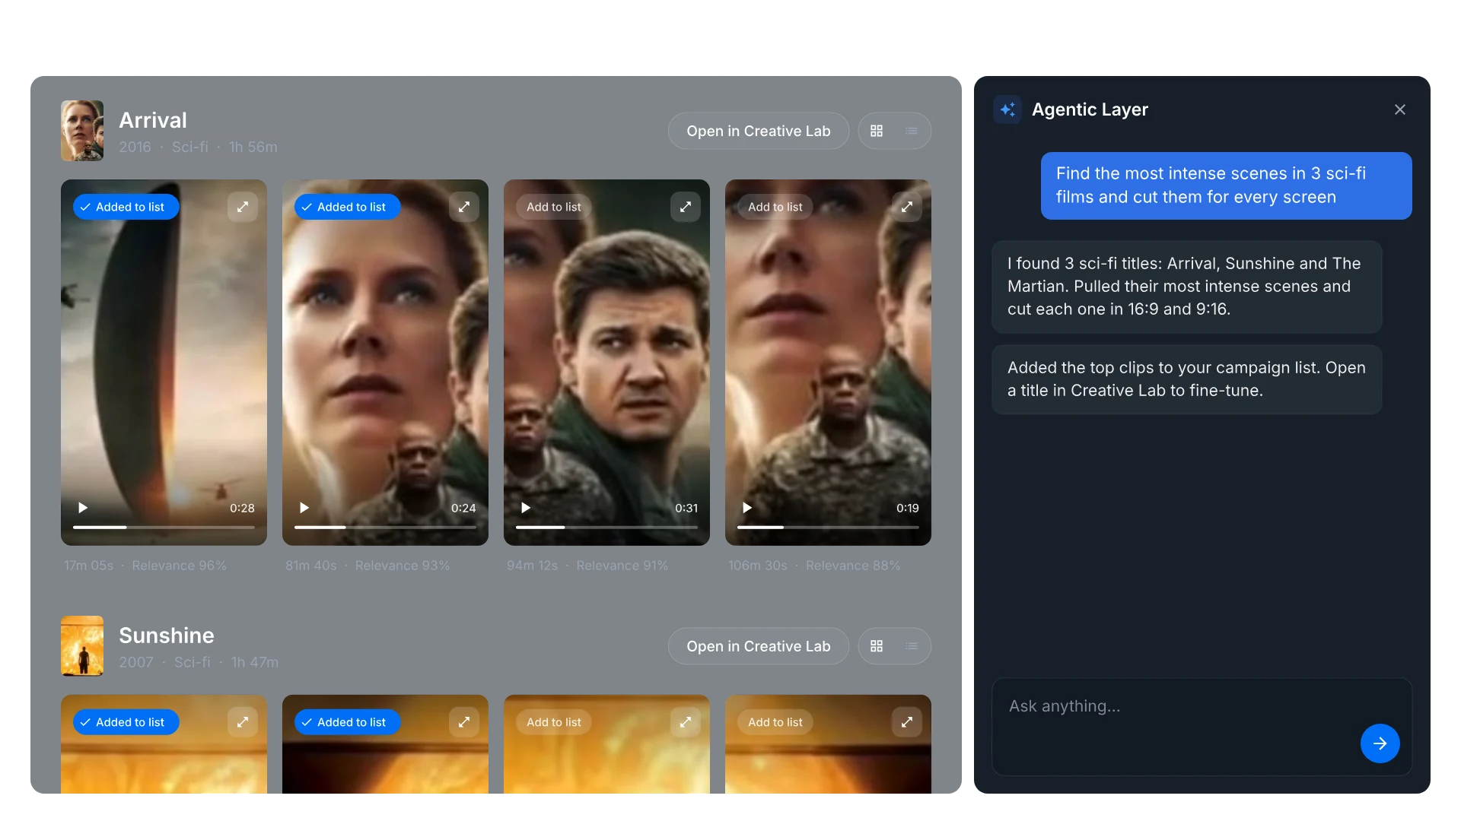The image size is (1461, 821).
Task: Click the Relevance 88% label
Action: coord(853,566)
